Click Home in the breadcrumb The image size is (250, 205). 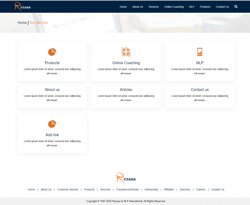pyautogui.click(x=22, y=23)
